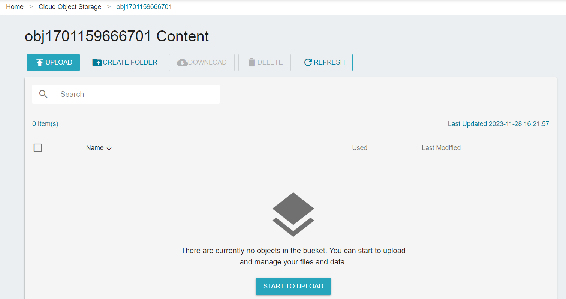Tick the select-all checkbox in table header
The image size is (566, 299).
38,148
